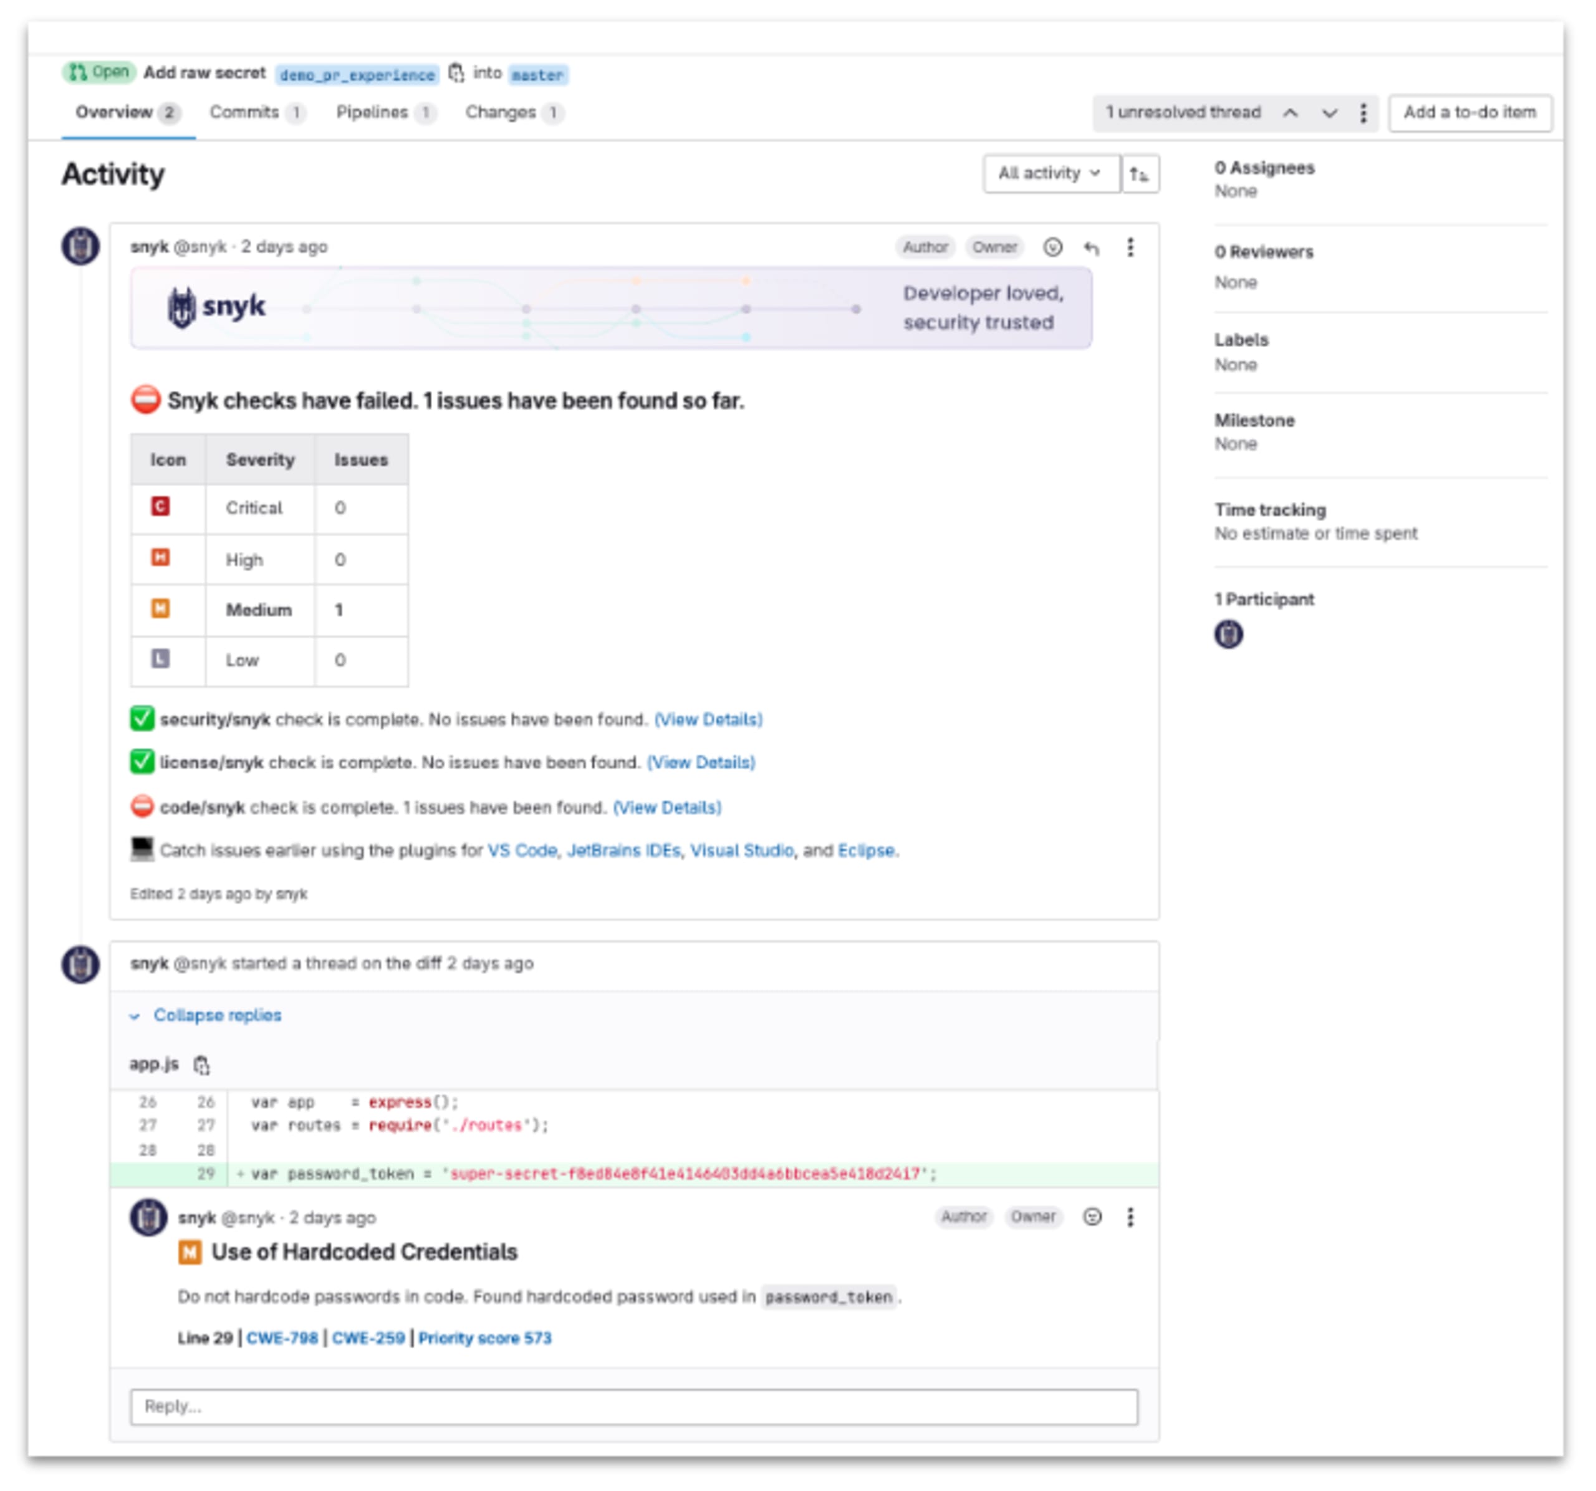The image size is (1596, 1491).
Task: Click the Labels heading in sidebar
Action: click(1241, 340)
